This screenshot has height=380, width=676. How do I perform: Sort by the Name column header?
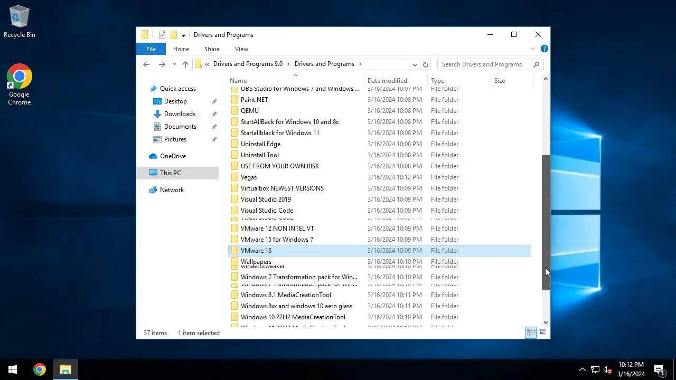coord(296,81)
